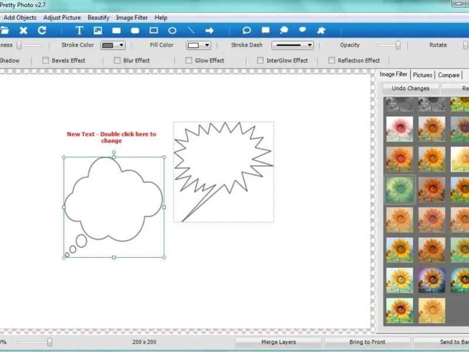
Task: Select the filled rounded rectangle tool
Action: point(135,31)
